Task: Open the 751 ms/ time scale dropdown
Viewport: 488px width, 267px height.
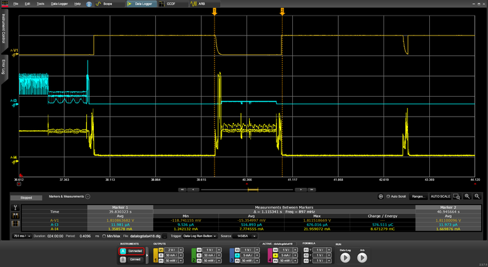Action: pyautogui.click(x=22, y=236)
